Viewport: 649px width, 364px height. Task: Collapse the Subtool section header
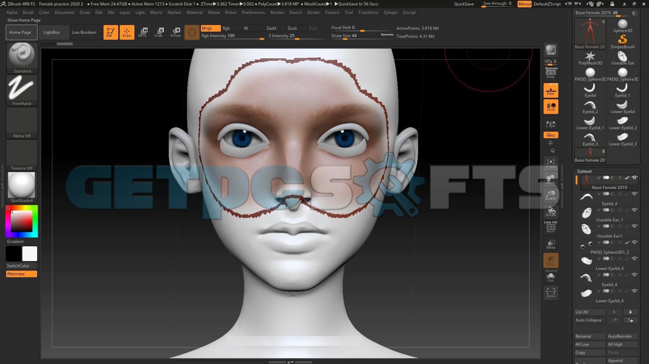click(584, 171)
